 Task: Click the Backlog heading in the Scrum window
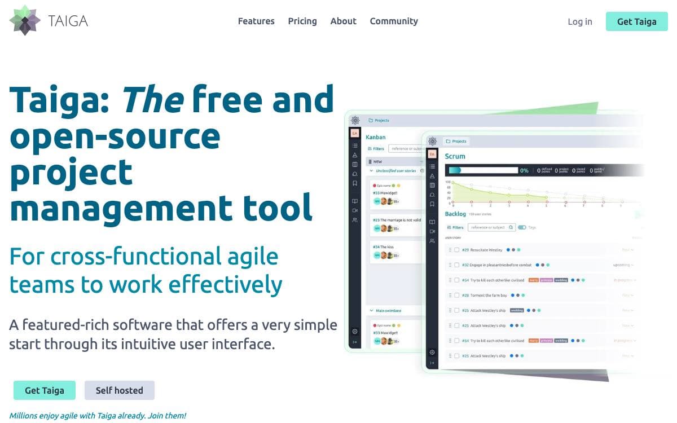tap(455, 214)
